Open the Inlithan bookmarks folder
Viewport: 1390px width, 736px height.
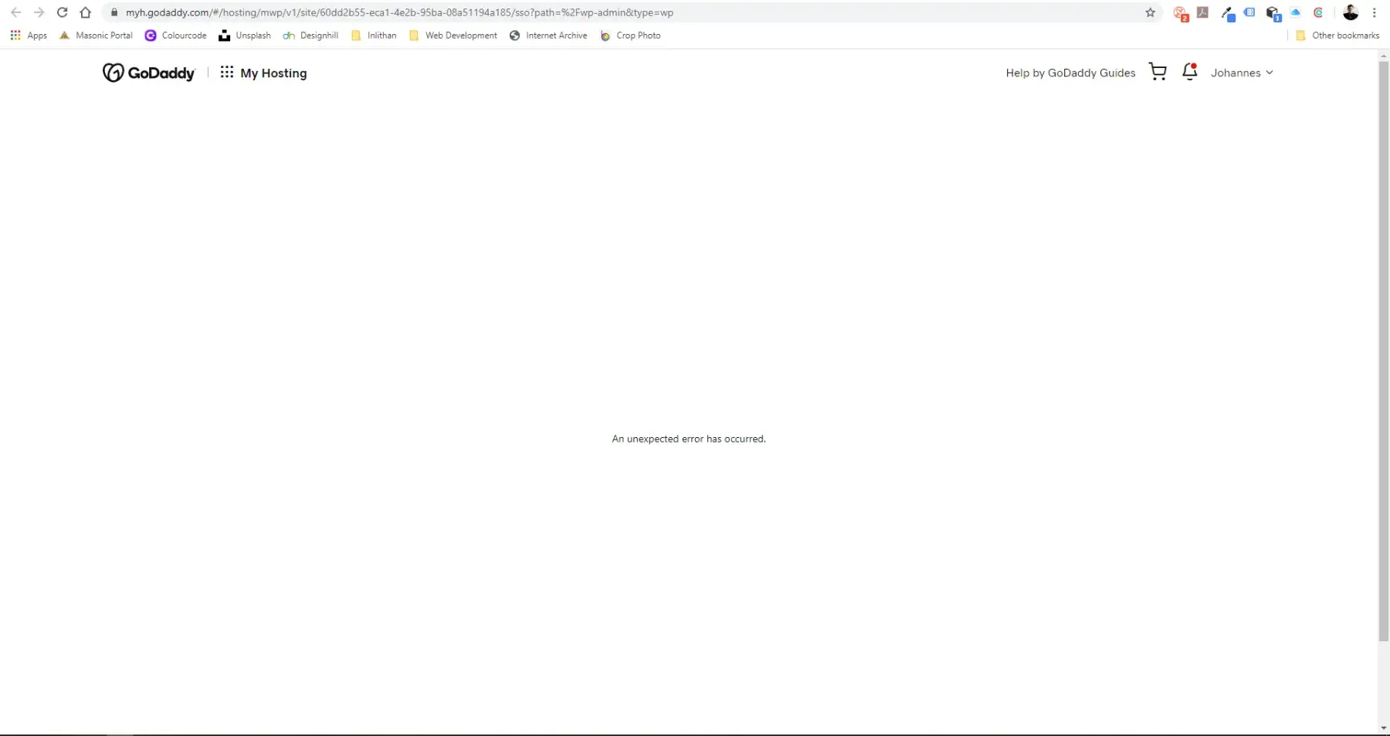(x=374, y=36)
